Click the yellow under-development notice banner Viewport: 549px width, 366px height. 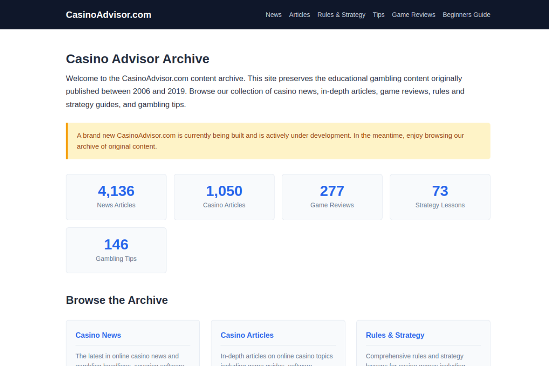278,141
